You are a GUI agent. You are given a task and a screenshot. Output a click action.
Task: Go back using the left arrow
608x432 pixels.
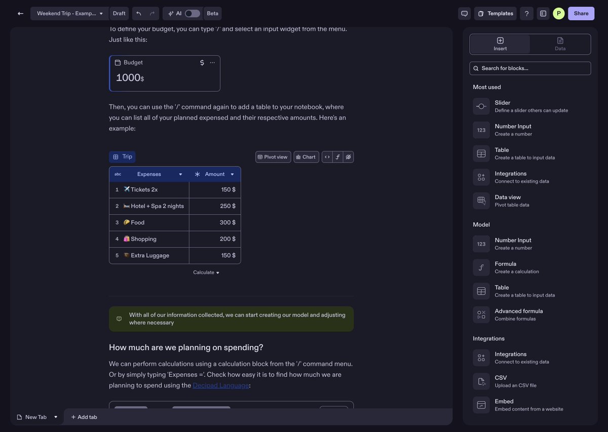tap(20, 14)
